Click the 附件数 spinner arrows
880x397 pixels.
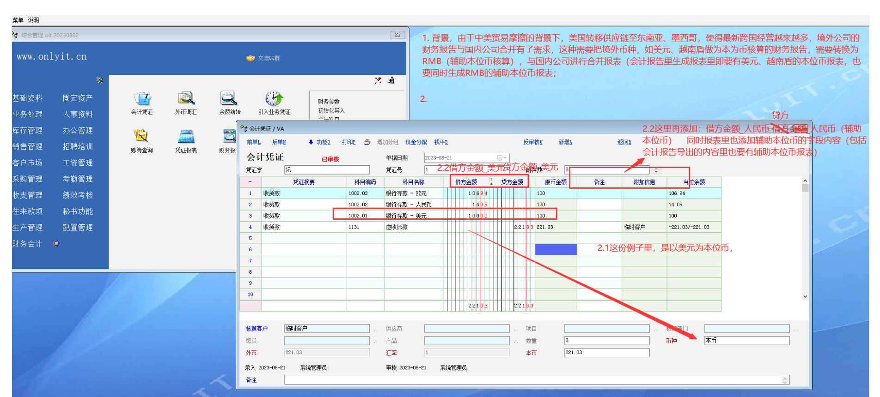656,170
